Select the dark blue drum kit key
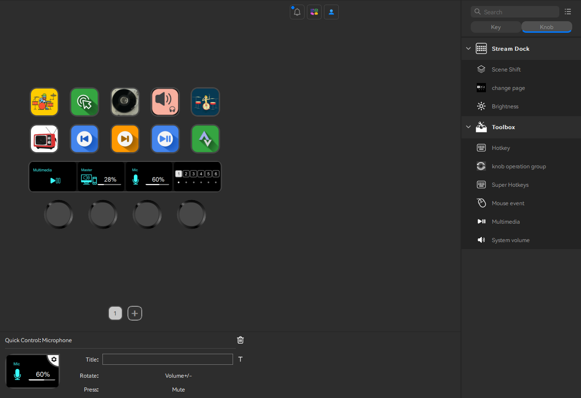 [x=205, y=102]
